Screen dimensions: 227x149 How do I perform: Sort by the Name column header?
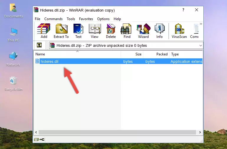77,54
